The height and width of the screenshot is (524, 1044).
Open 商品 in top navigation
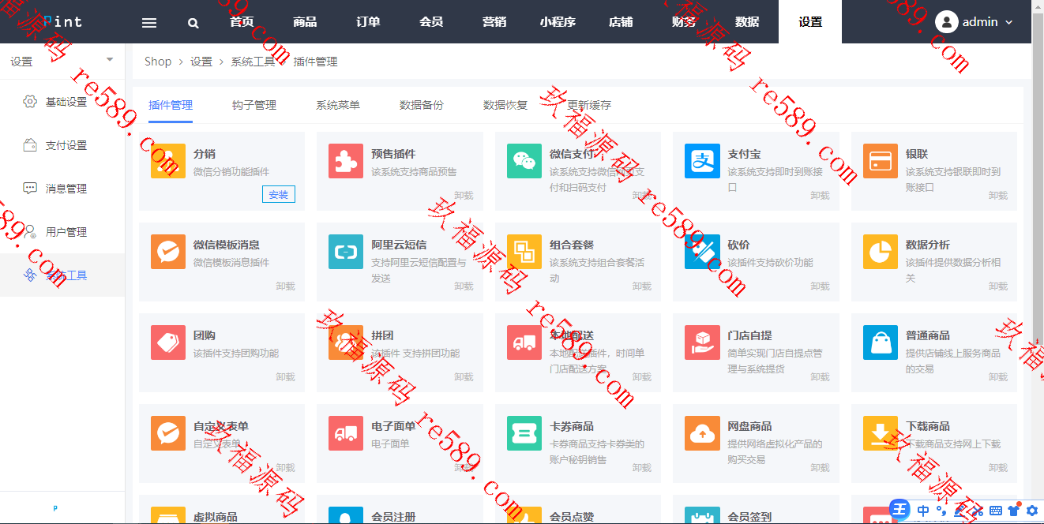pyautogui.click(x=305, y=22)
